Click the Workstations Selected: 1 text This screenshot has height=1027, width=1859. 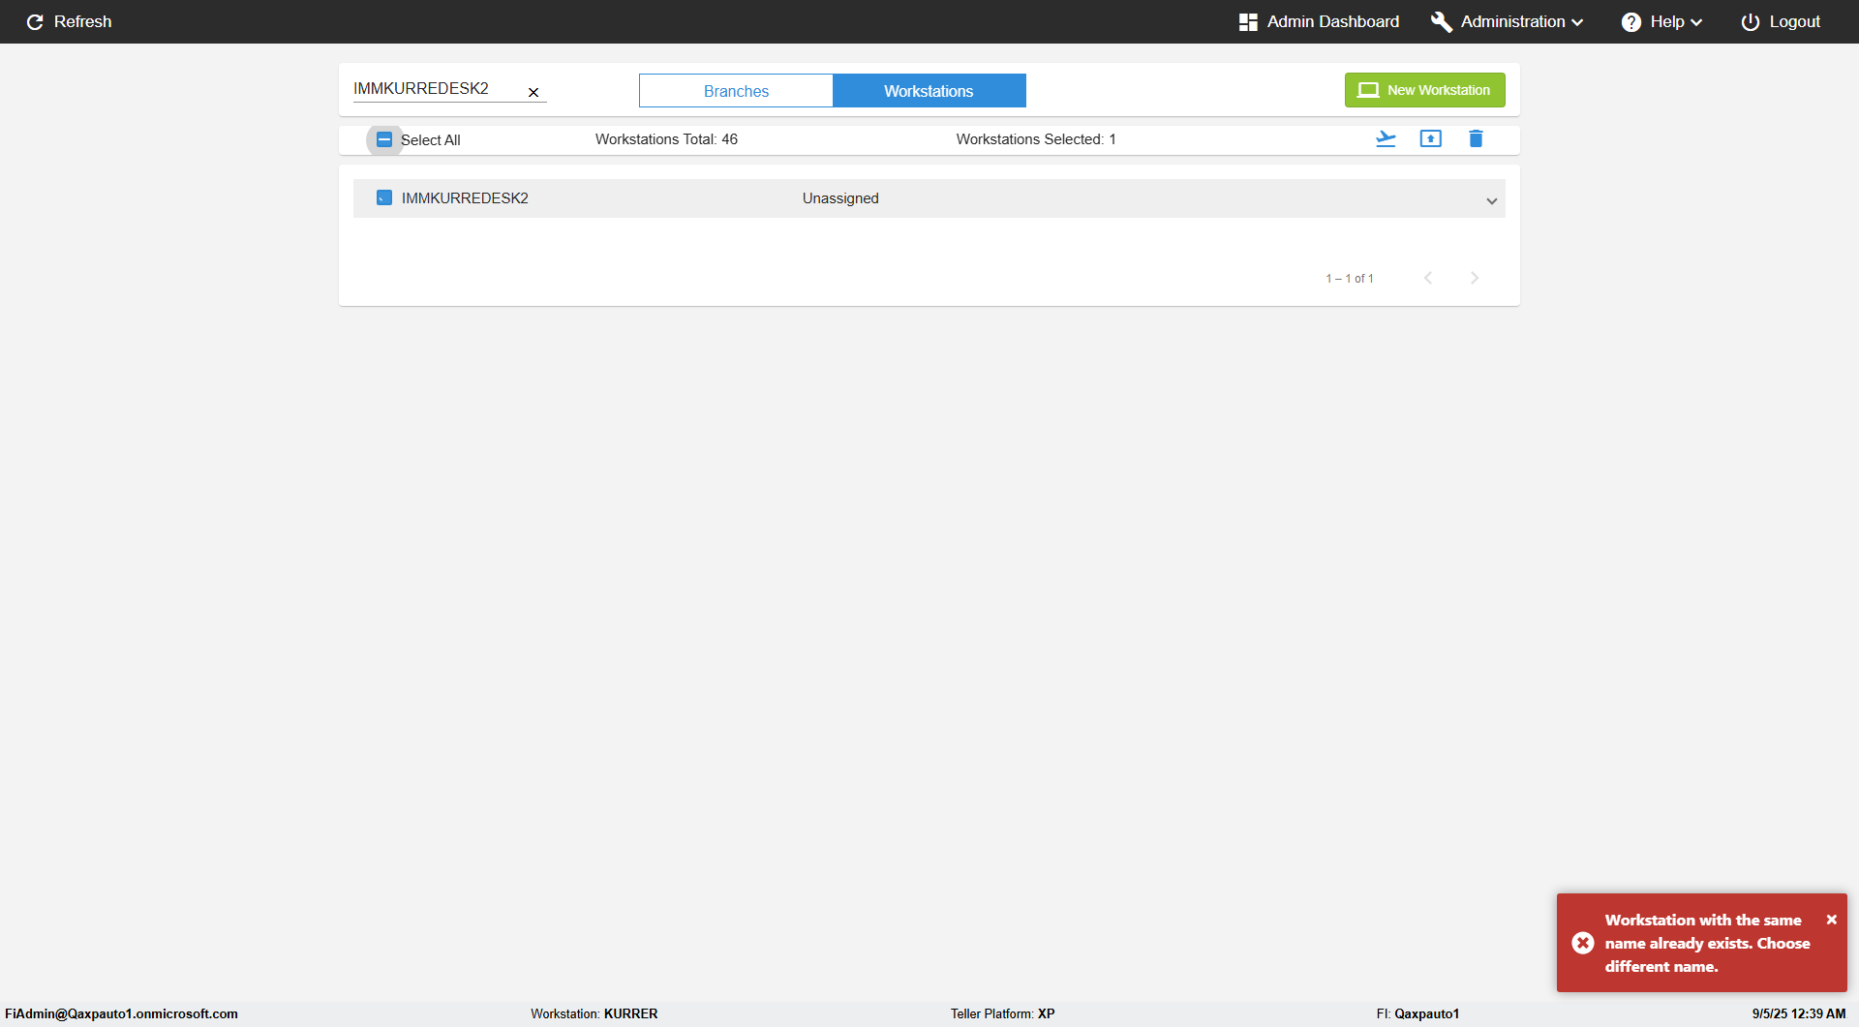[1036, 139]
